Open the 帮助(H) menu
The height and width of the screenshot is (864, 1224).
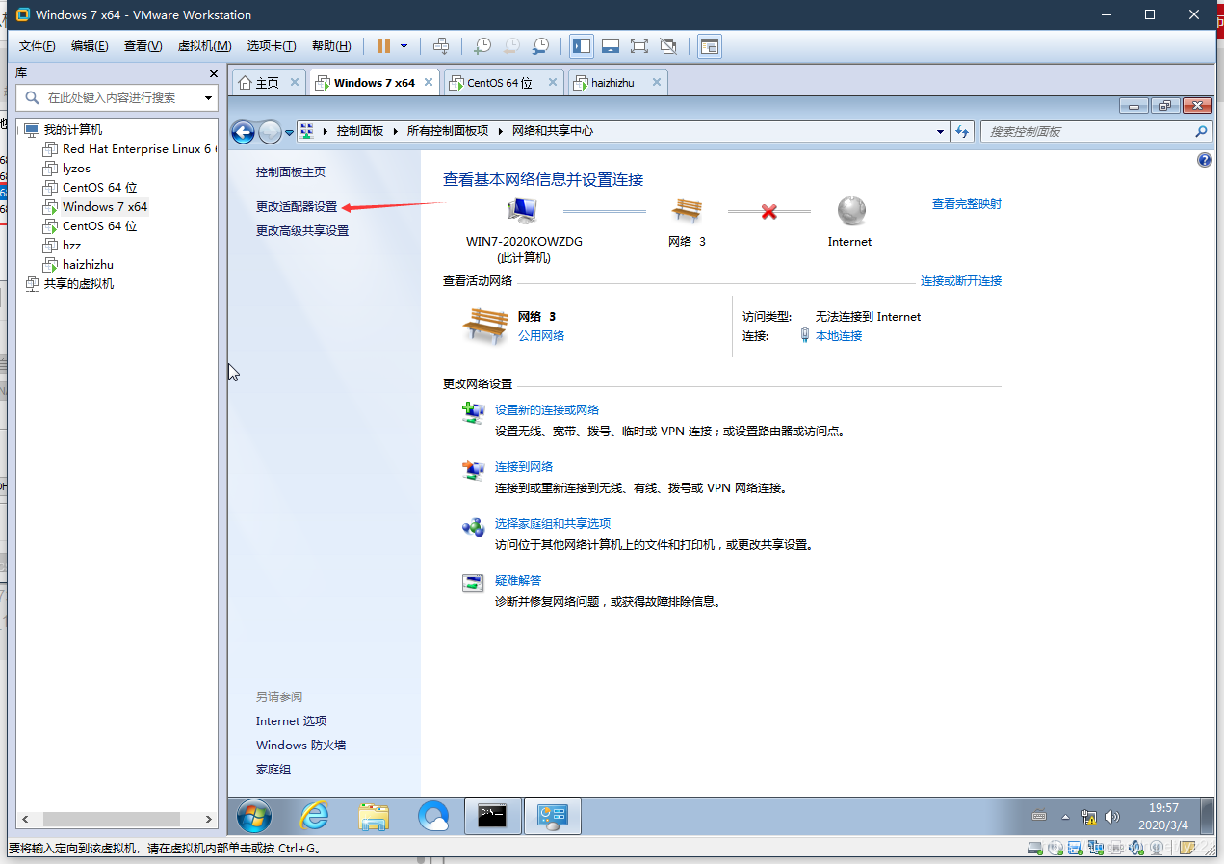[331, 45]
